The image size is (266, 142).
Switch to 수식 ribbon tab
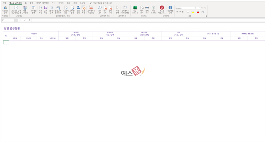coord(53,3)
